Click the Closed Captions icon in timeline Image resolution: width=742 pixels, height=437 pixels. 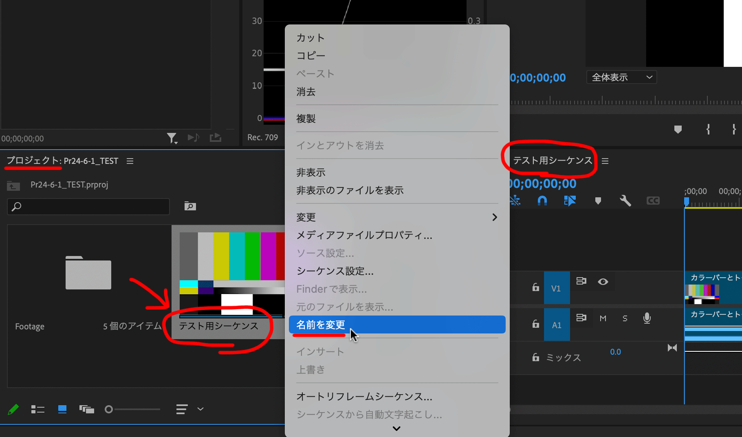point(653,200)
